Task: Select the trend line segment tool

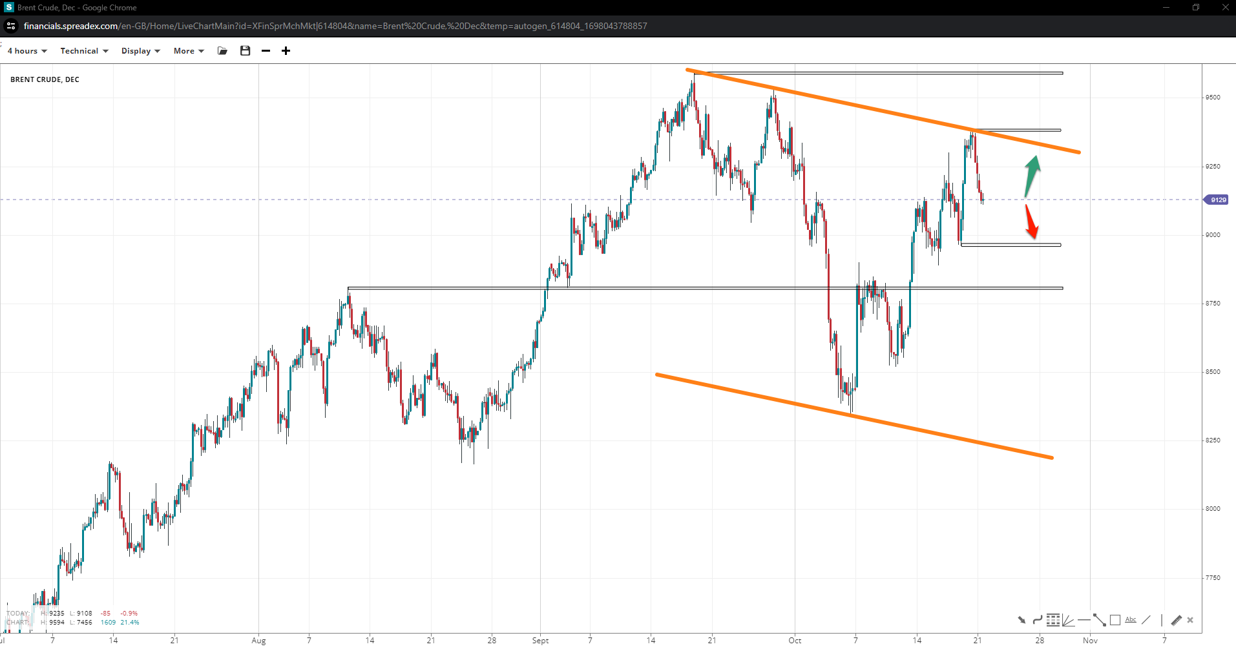Action: 1099,620
